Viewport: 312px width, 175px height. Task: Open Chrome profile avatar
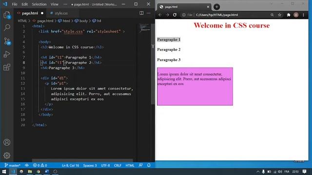[296, 15]
